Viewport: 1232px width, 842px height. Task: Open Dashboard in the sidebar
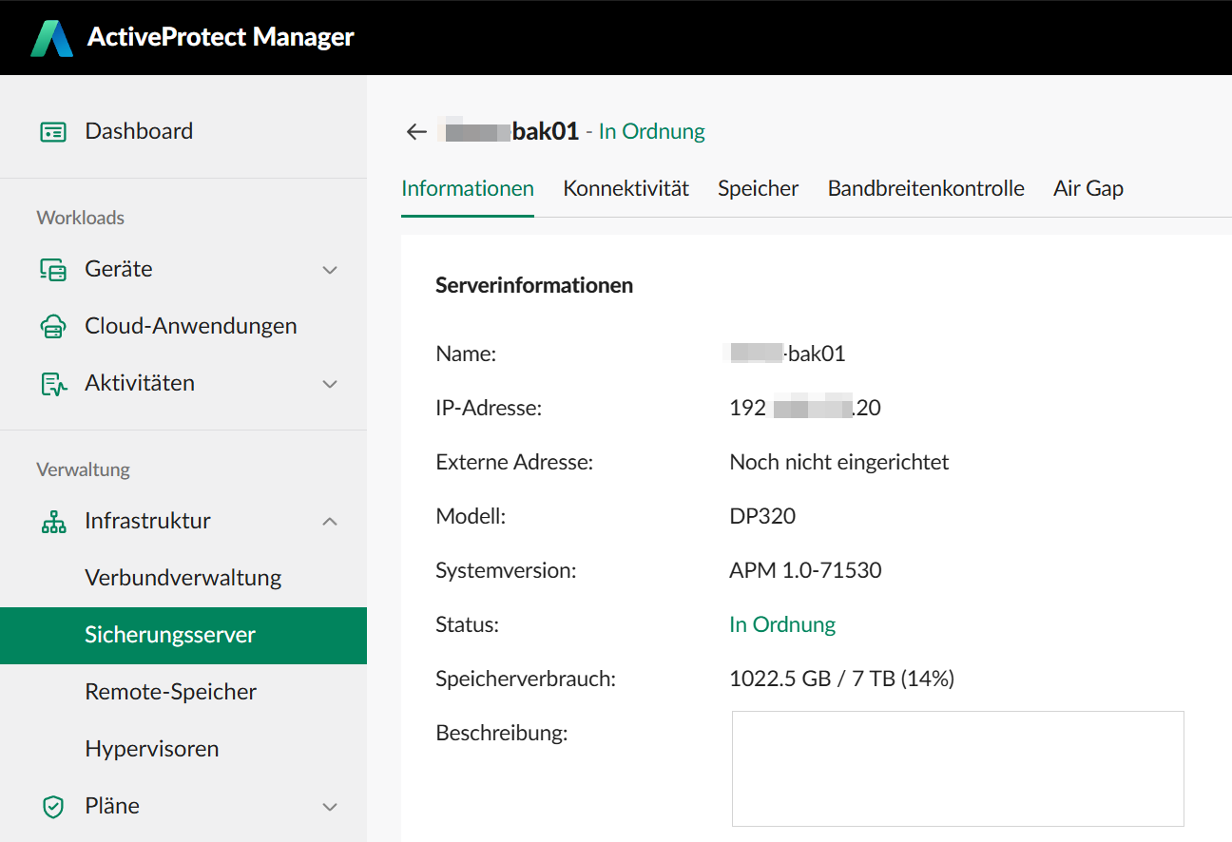point(183,131)
